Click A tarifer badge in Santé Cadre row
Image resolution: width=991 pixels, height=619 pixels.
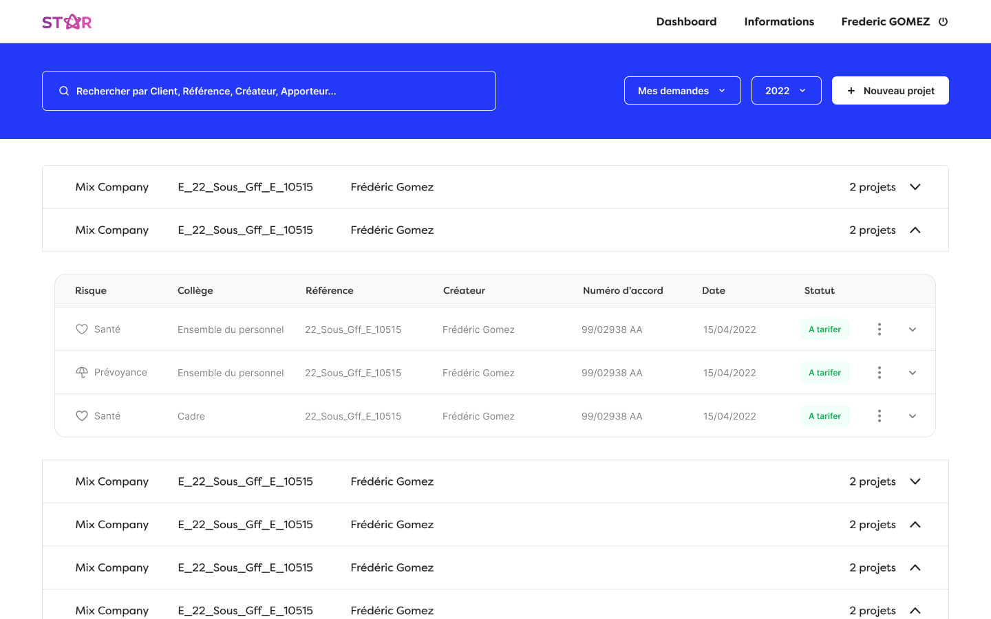pos(825,416)
